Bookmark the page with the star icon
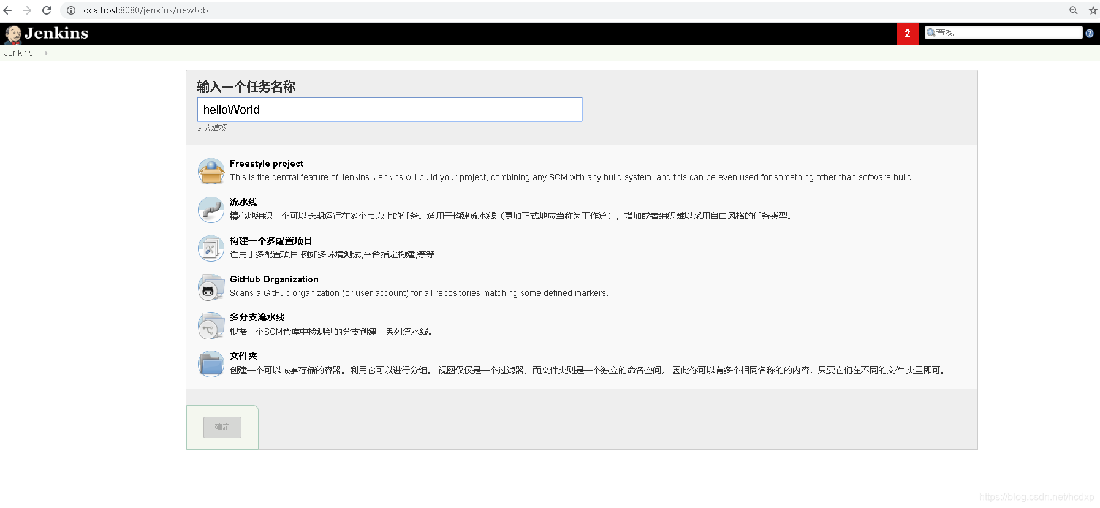The image size is (1100, 508). (1093, 10)
